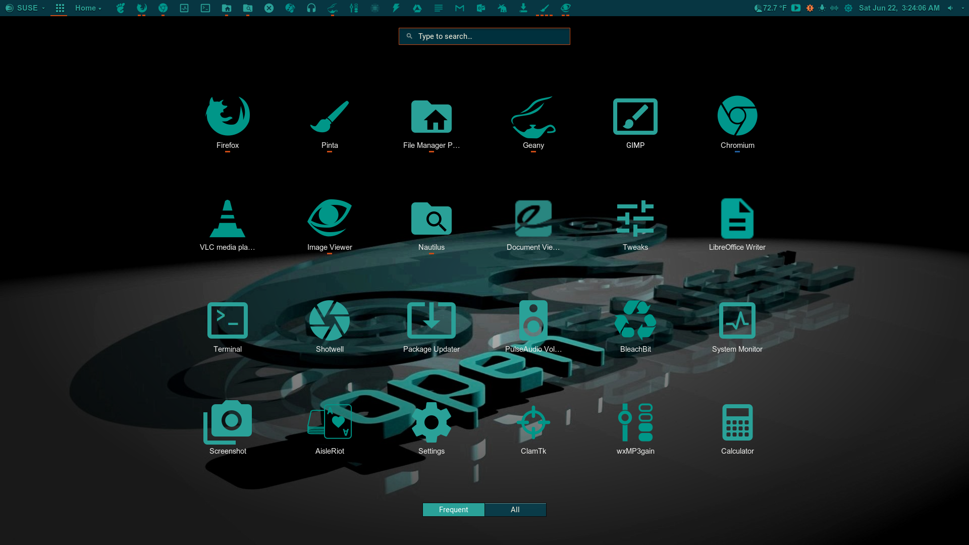The height and width of the screenshot is (545, 969).
Task: Click the play button indicator in top bar
Action: 796,8
